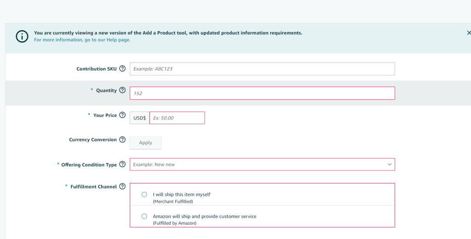The height and width of the screenshot is (239, 471).
Task: Expand the condition list via chevron arrow
Action: point(389,165)
